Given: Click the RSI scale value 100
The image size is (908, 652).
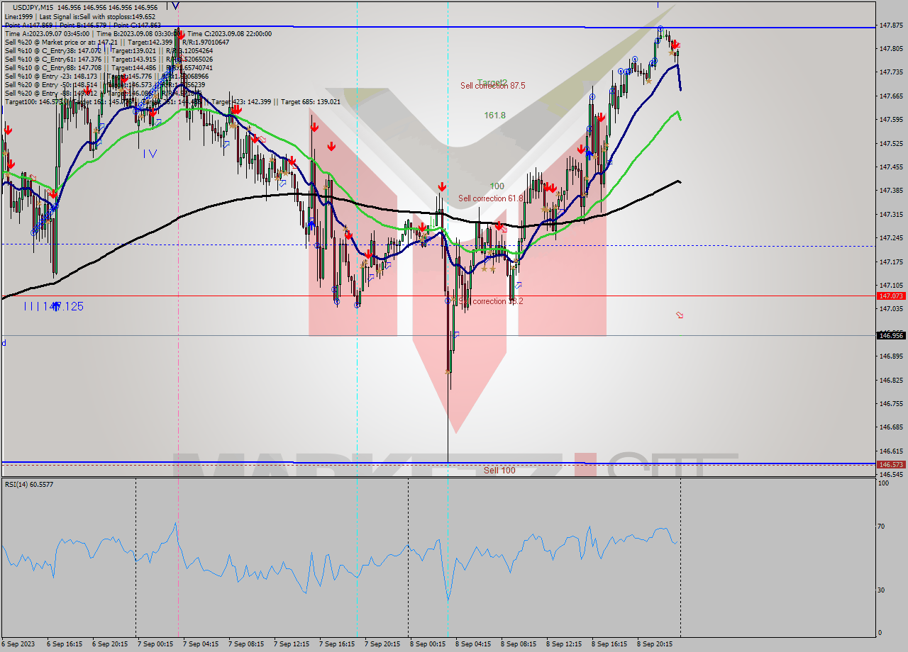Looking at the screenshot, I should tap(885, 483).
